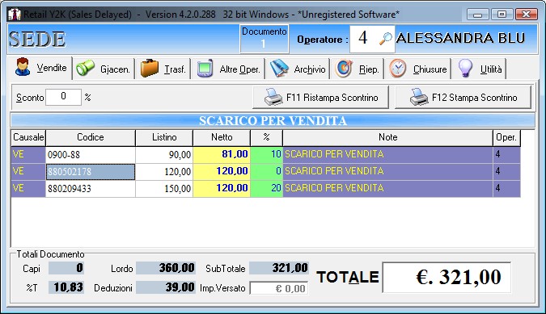Select code cell 880502178
Screen dimensions: 546x314
[x=90, y=172]
